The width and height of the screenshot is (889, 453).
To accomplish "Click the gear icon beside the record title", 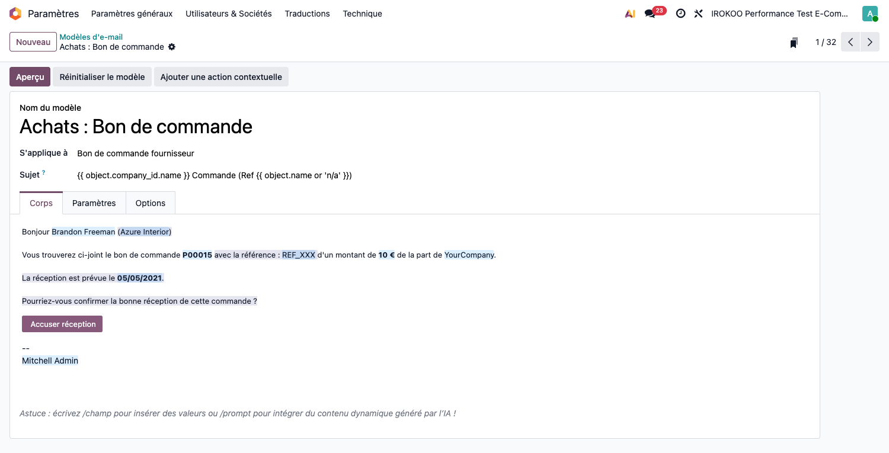I will (x=172, y=47).
